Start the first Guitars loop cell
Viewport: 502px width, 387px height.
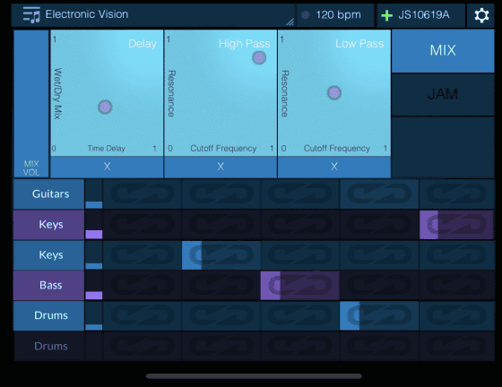[143, 193]
